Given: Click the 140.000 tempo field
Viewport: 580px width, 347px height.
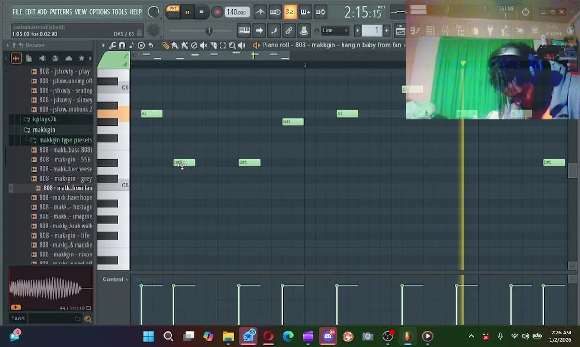Looking at the screenshot, I should tap(237, 12).
